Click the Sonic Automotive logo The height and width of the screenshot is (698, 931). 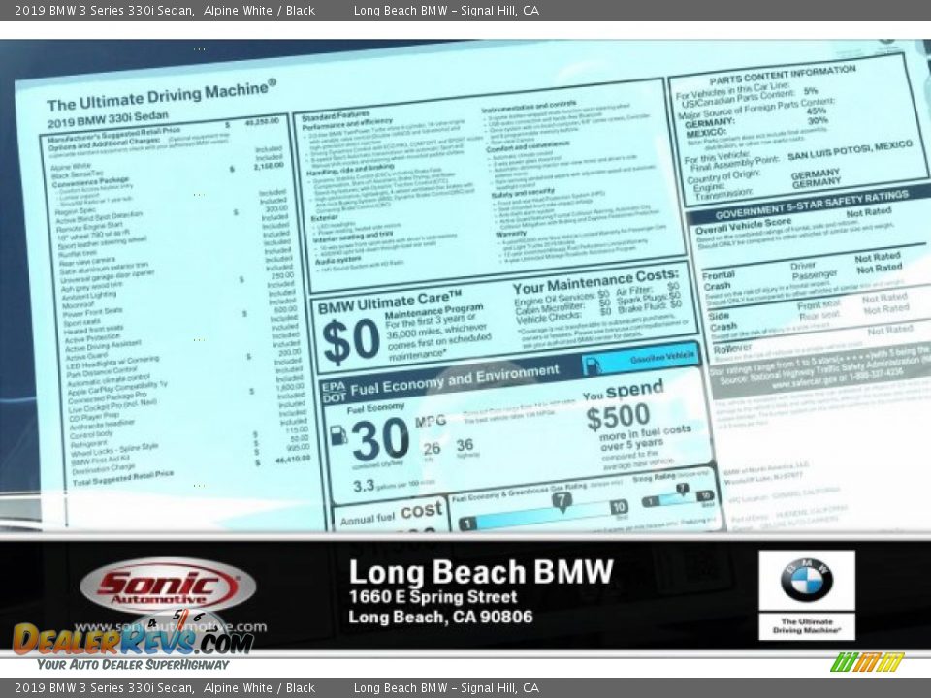[x=168, y=586]
